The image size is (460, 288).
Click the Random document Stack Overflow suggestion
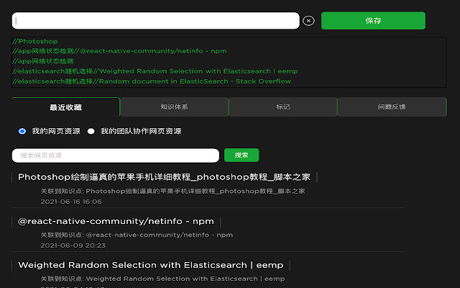click(152, 81)
